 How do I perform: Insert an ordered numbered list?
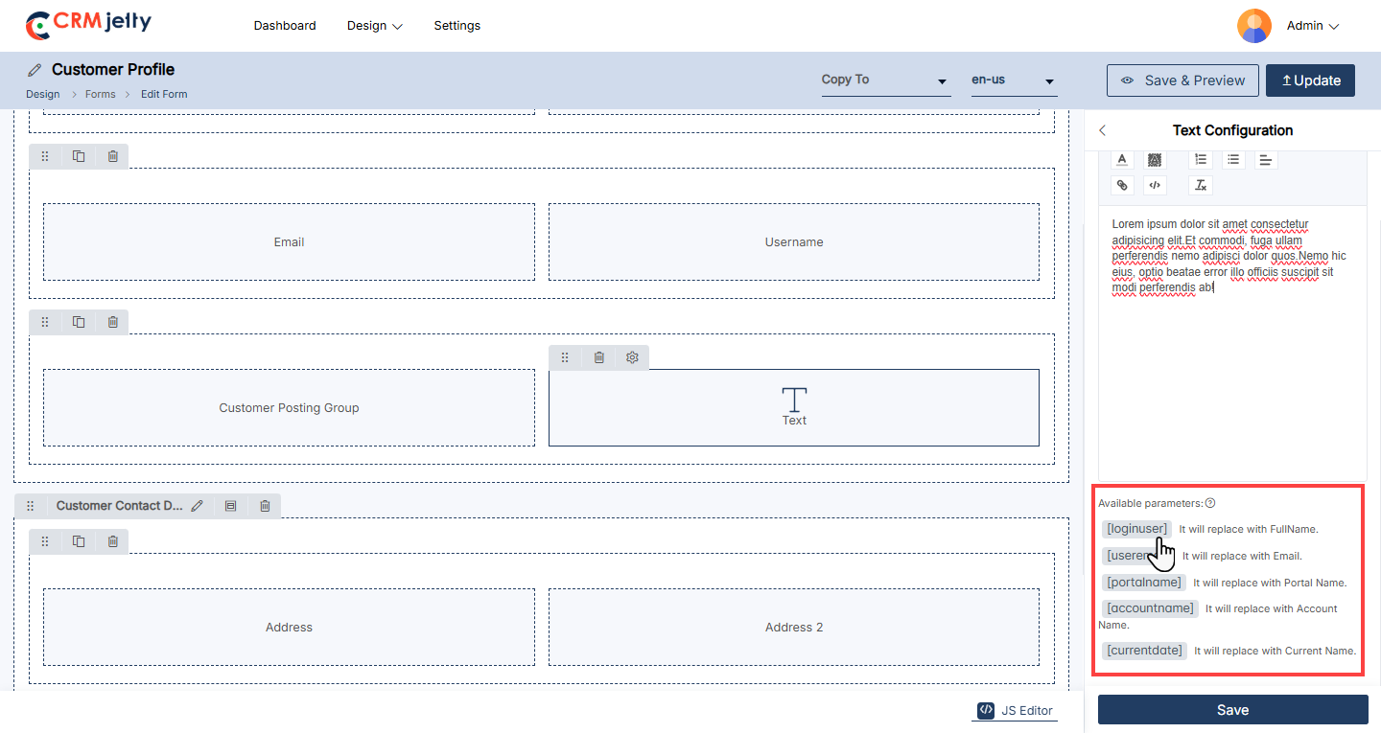pos(1200,160)
